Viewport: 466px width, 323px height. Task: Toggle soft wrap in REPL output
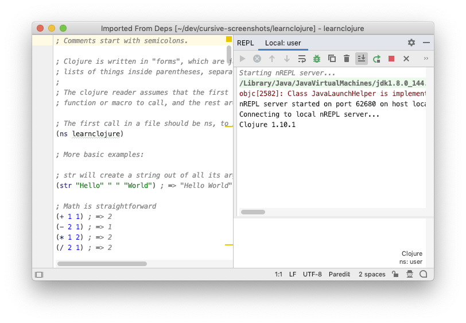(x=302, y=59)
